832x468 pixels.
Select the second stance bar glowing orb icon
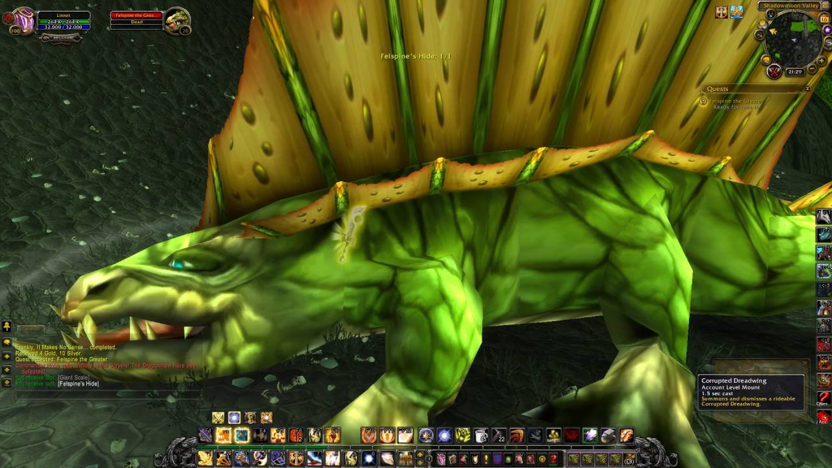234,417
